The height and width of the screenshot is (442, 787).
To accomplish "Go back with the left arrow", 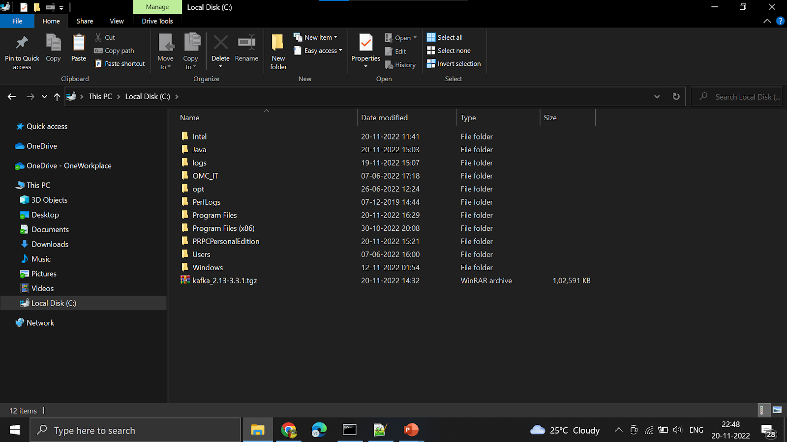I will [x=12, y=97].
